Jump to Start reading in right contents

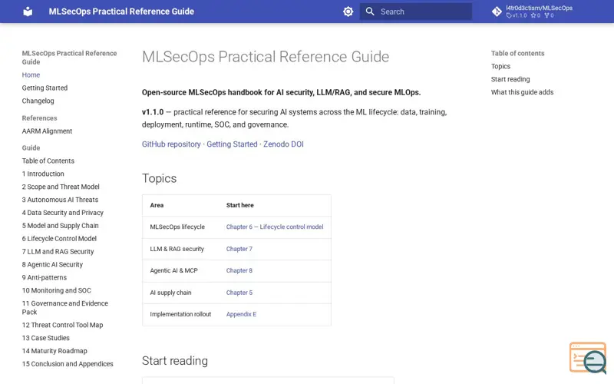click(510, 79)
